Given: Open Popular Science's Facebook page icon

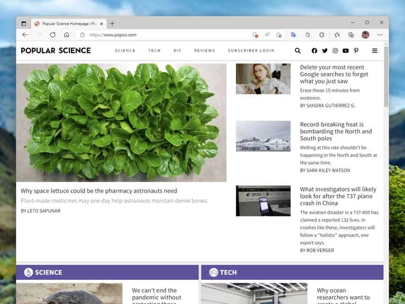Looking at the screenshot, I should coord(314,51).
